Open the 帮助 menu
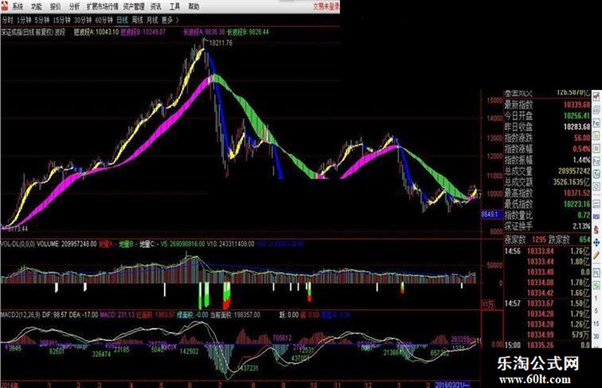 194,6
